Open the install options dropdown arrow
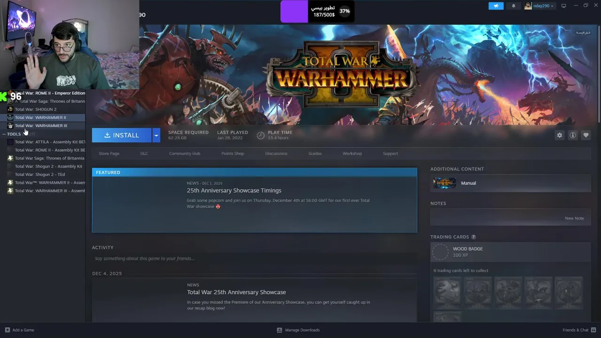The image size is (601, 338). coord(156,135)
